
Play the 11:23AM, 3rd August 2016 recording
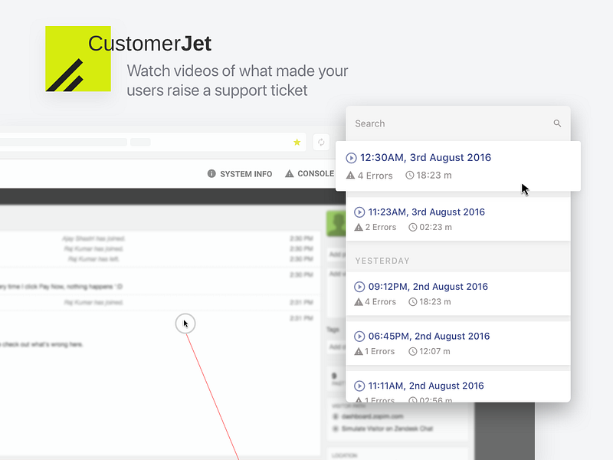coord(359,212)
